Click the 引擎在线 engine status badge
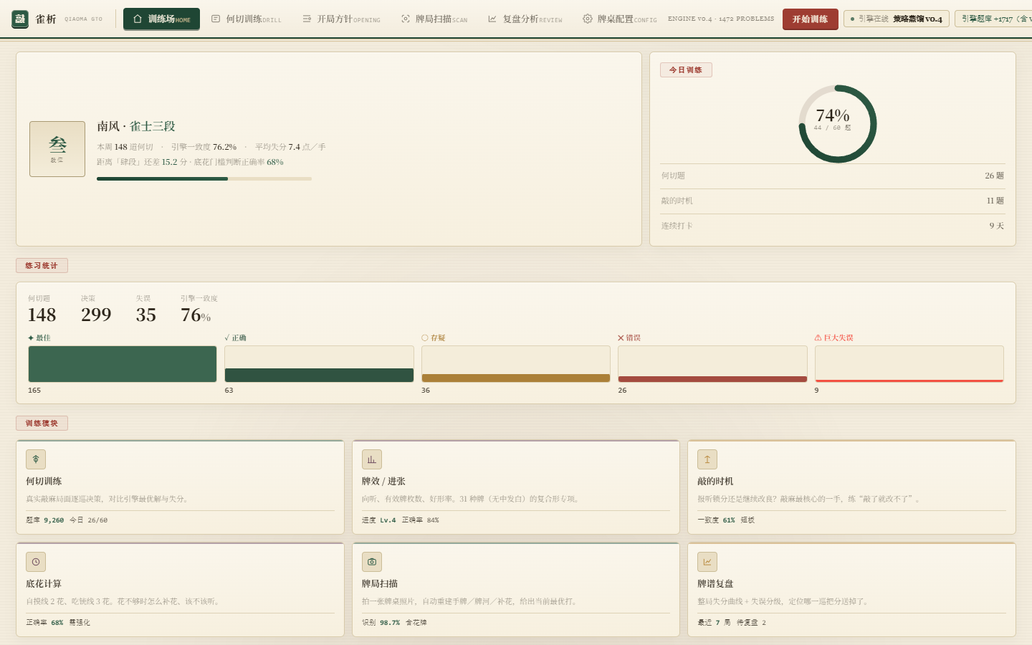This screenshot has width=1032, height=645. pos(897,19)
